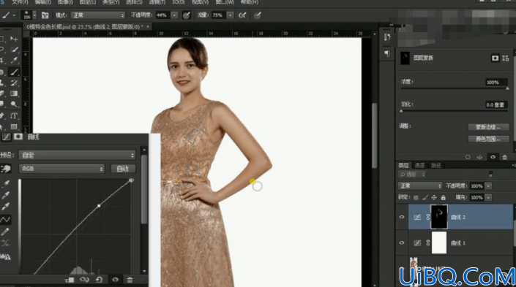This screenshot has width=516, height=287.
Task: Open the brush preset picker arrow
Action: point(34,15)
